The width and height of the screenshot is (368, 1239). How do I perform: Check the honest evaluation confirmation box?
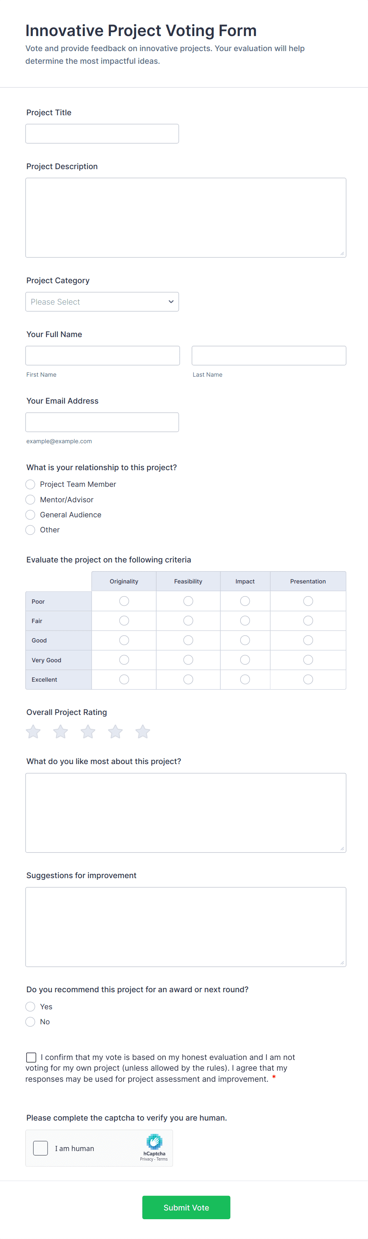coord(31,1057)
